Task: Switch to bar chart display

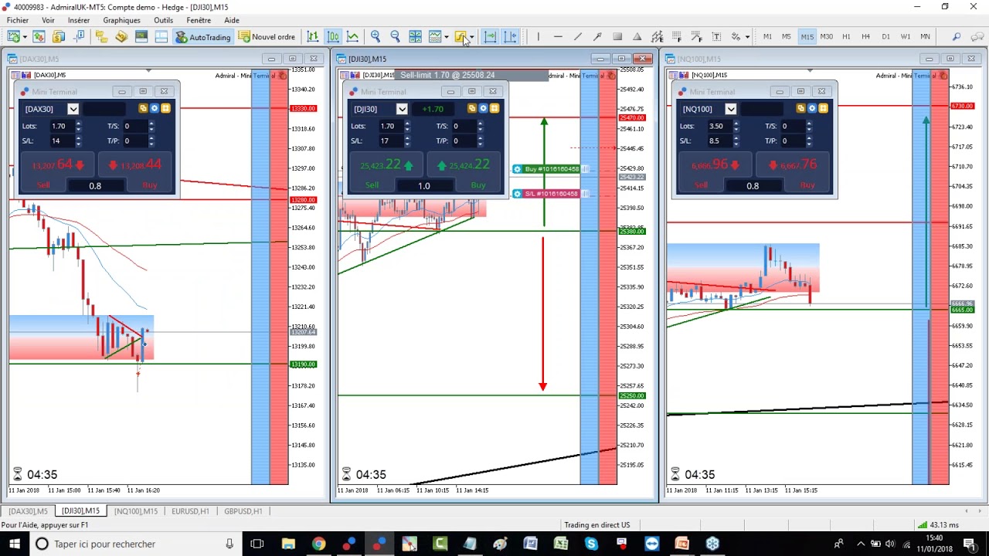Action: click(x=313, y=36)
